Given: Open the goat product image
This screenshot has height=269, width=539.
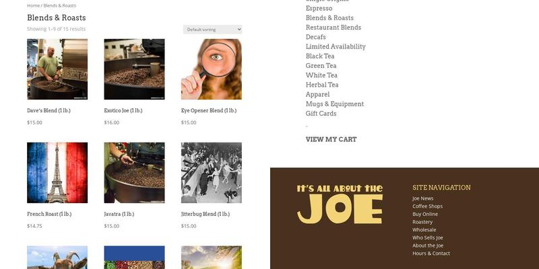Looking at the screenshot, I should 57,258.
